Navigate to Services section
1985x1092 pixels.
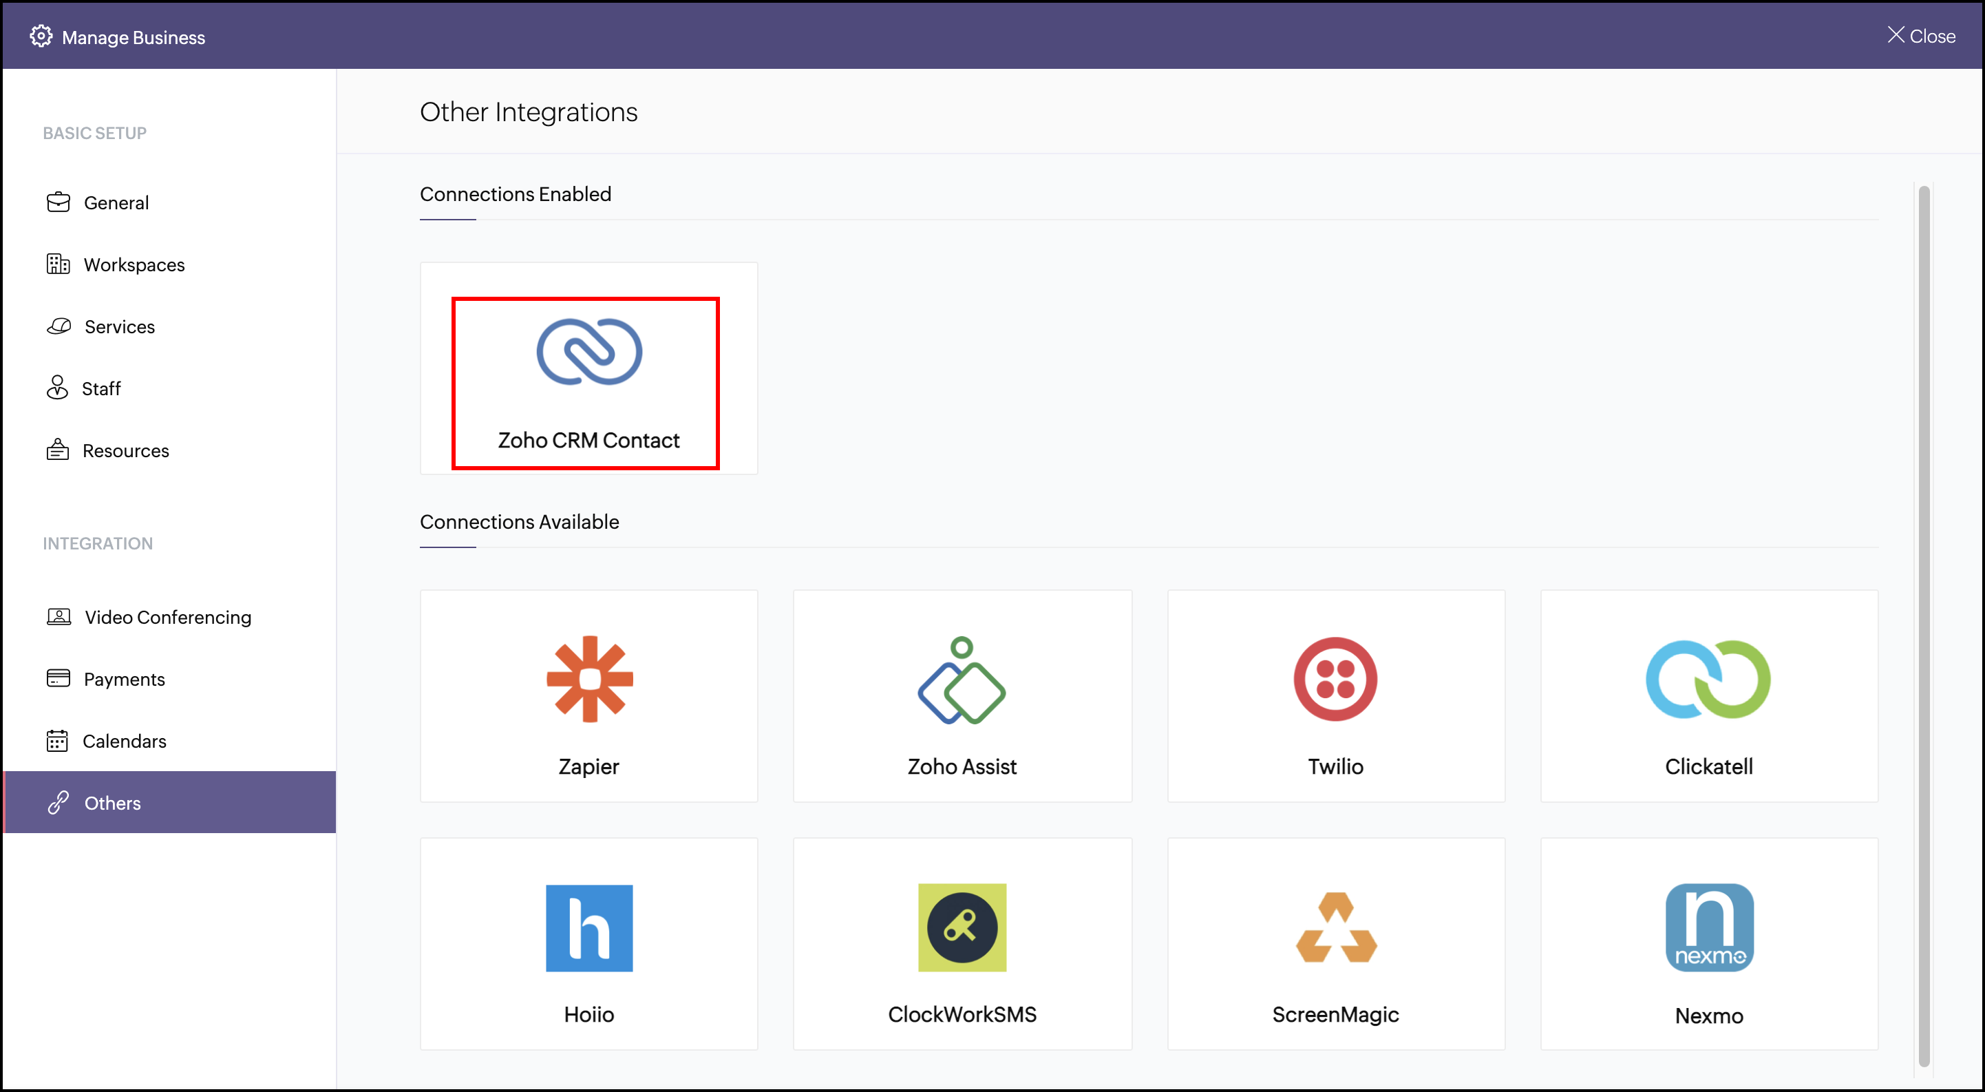118,327
